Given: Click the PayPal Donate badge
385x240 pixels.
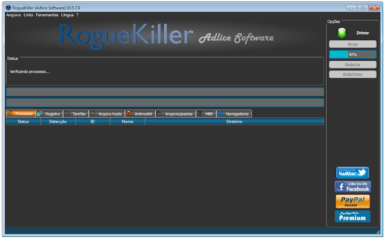Looking at the screenshot, I should pos(353,202).
